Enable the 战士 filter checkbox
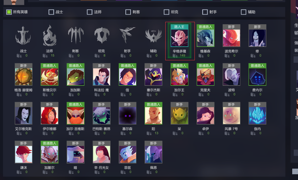The height and width of the screenshot is (180, 298). point(51,12)
